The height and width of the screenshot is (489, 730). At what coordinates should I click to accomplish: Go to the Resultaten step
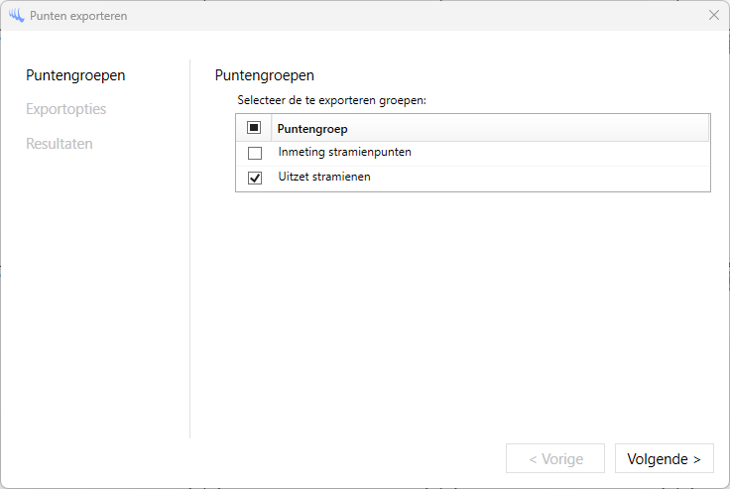click(60, 144)
